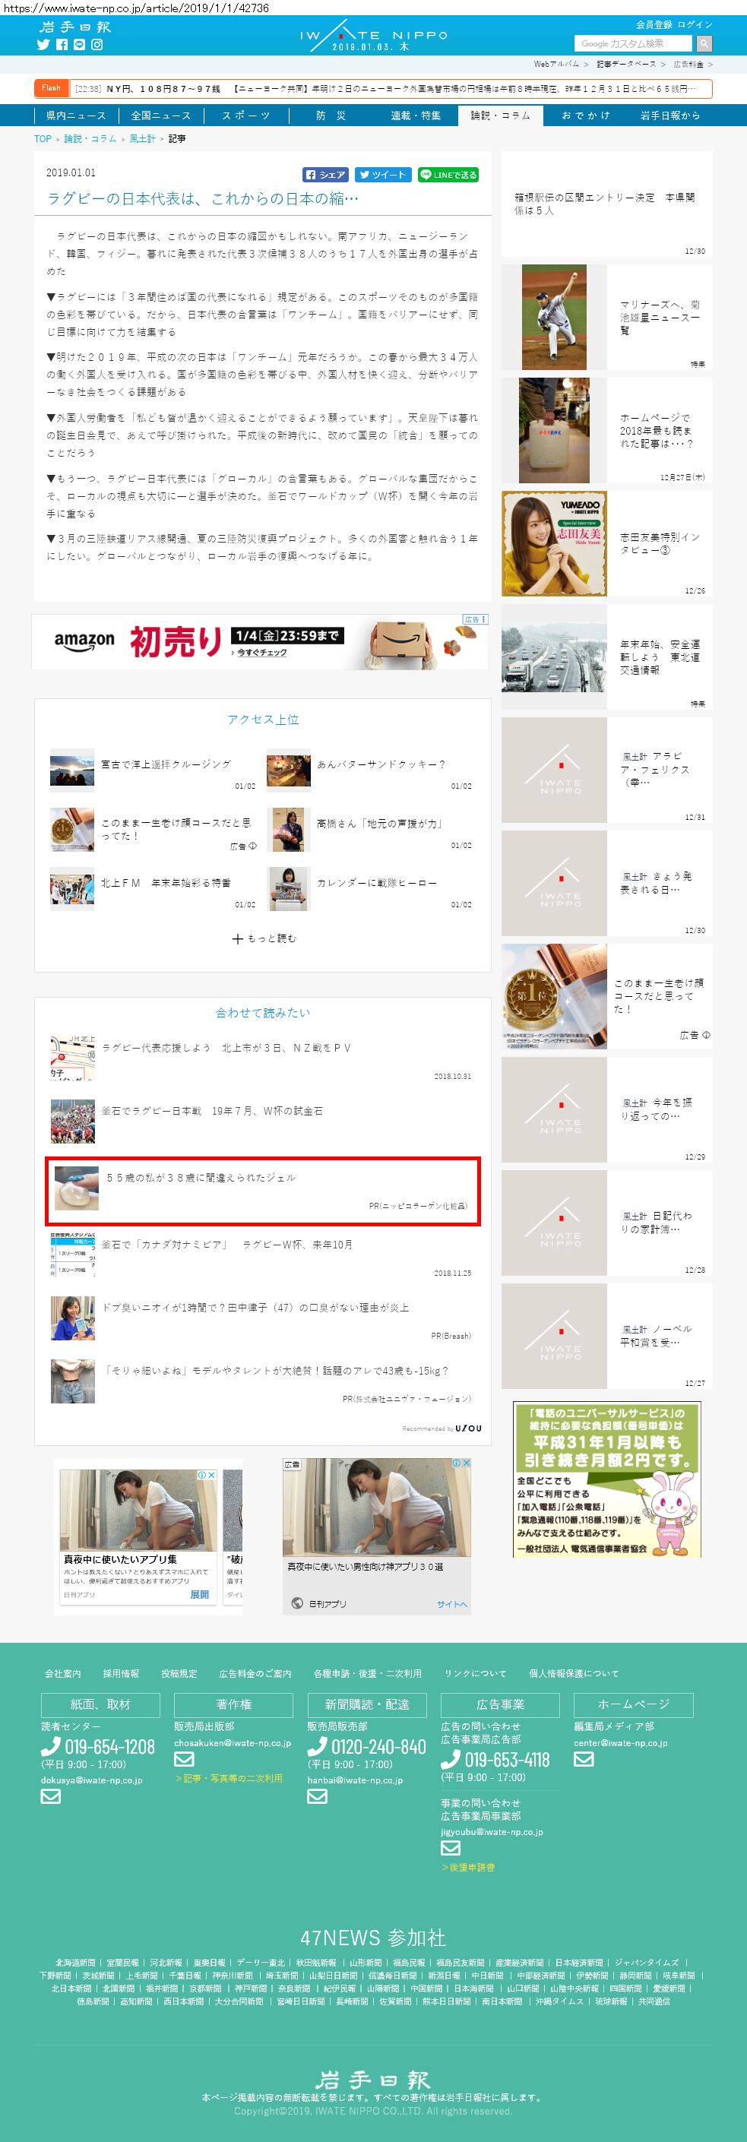Screen dimensions: 747x2142
Task: Open the 県内ニュース menu tab
Action: tap(76, 115)
